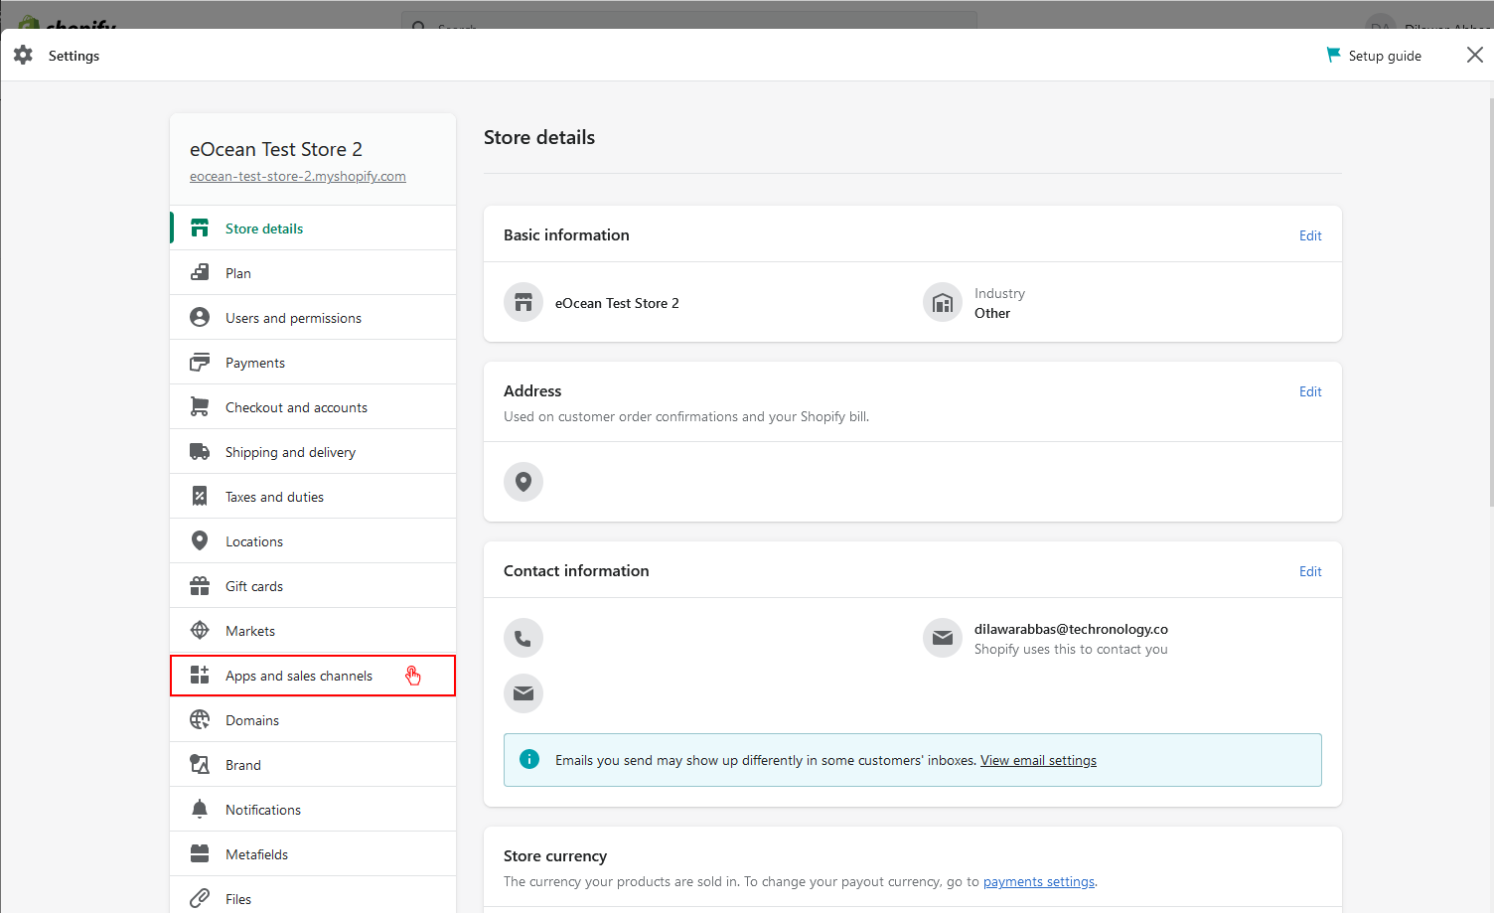Click the blue info icon in email banner
Viewport: 1494px width, 913px height.
529,760
